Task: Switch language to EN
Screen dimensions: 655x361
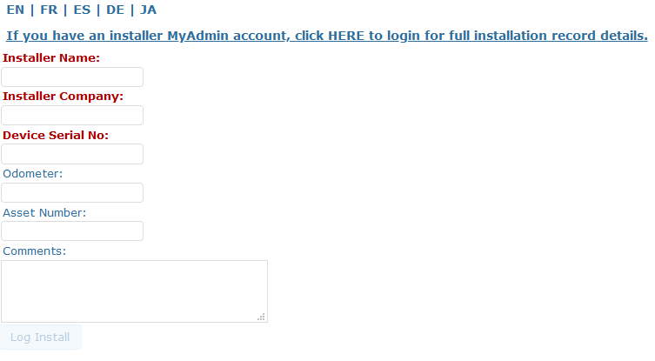Action: pos(15,10)
